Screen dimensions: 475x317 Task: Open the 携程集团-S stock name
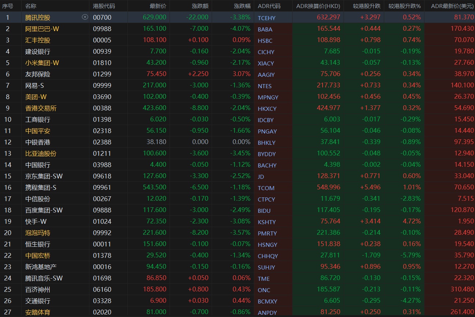coord(41,187)
